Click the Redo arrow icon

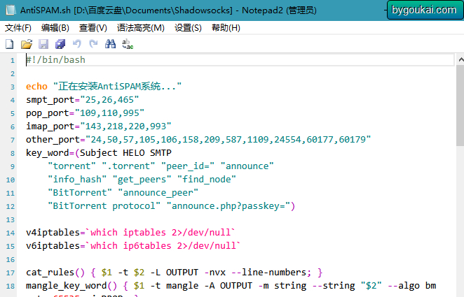[93, 44]
